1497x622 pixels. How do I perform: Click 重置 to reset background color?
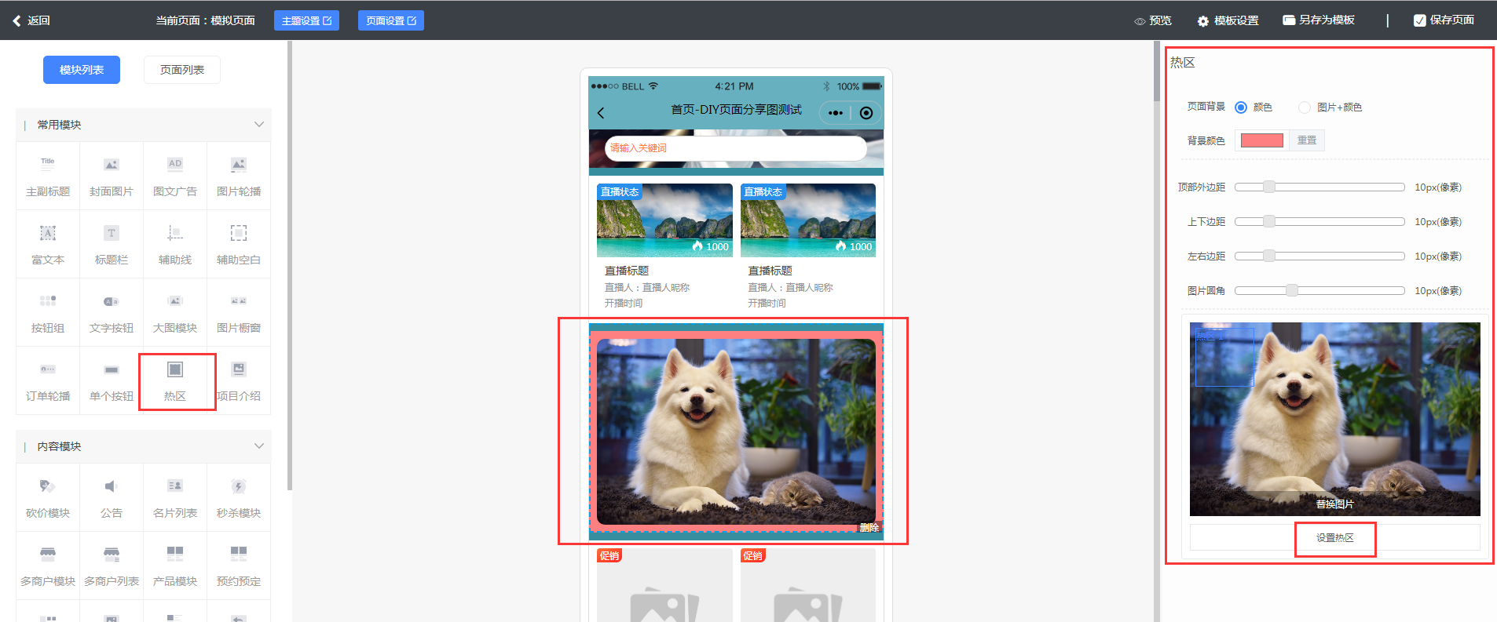click(x=1307, y=140)
